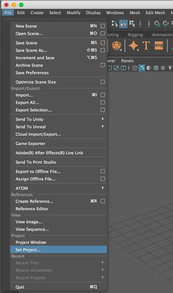Viewport: 173px width, 293px height.
Task: Open the Edit menu
Action: tap(21, 13)
